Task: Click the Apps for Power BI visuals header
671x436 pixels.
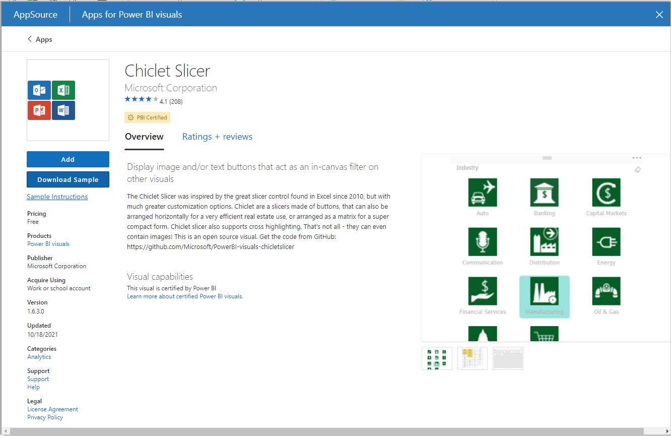Action: point(132,15)
